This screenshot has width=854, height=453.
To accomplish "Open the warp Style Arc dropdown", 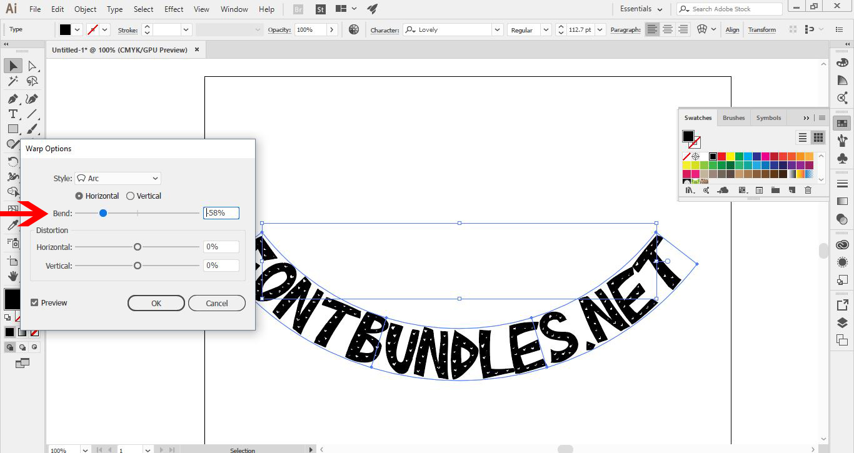I will click(118, 178).
